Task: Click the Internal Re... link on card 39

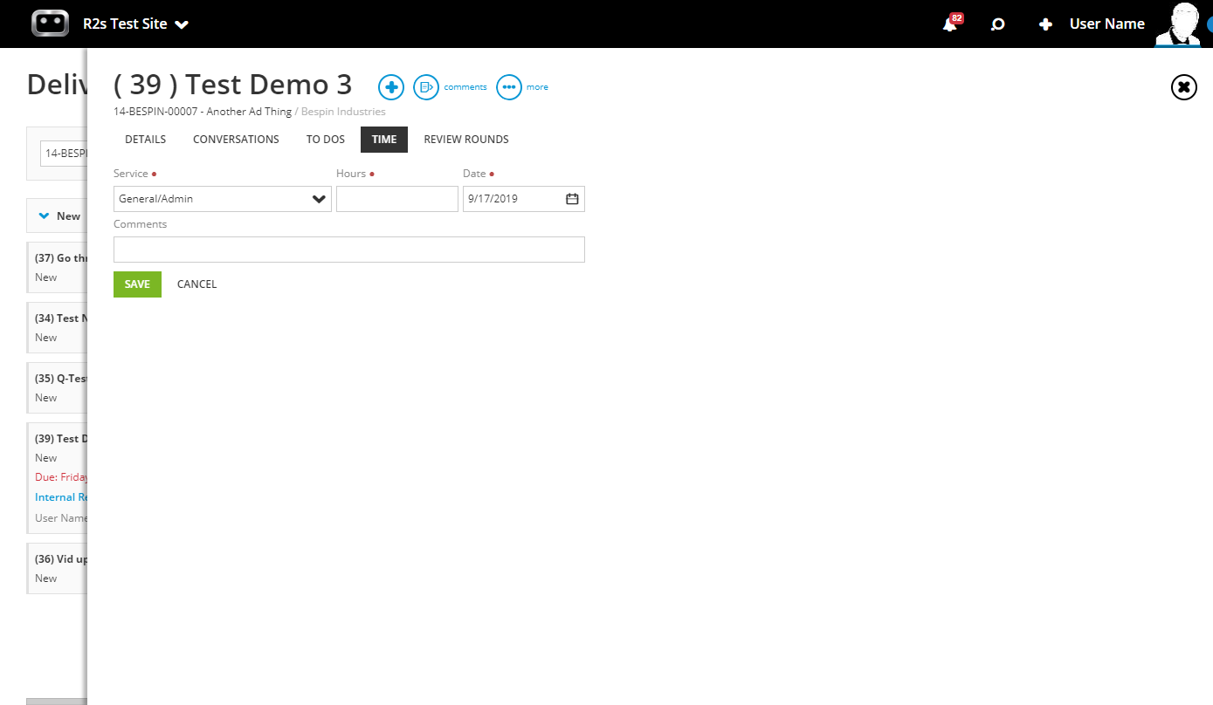Action: tap(61, 497)
